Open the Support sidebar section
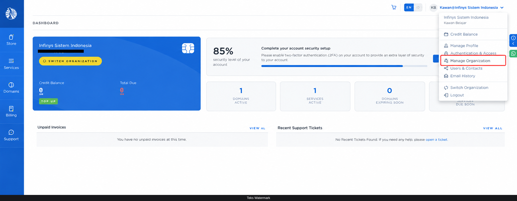The width and height of the screenshot is (517, 201). pyautogui.click(x=11, y=135)
